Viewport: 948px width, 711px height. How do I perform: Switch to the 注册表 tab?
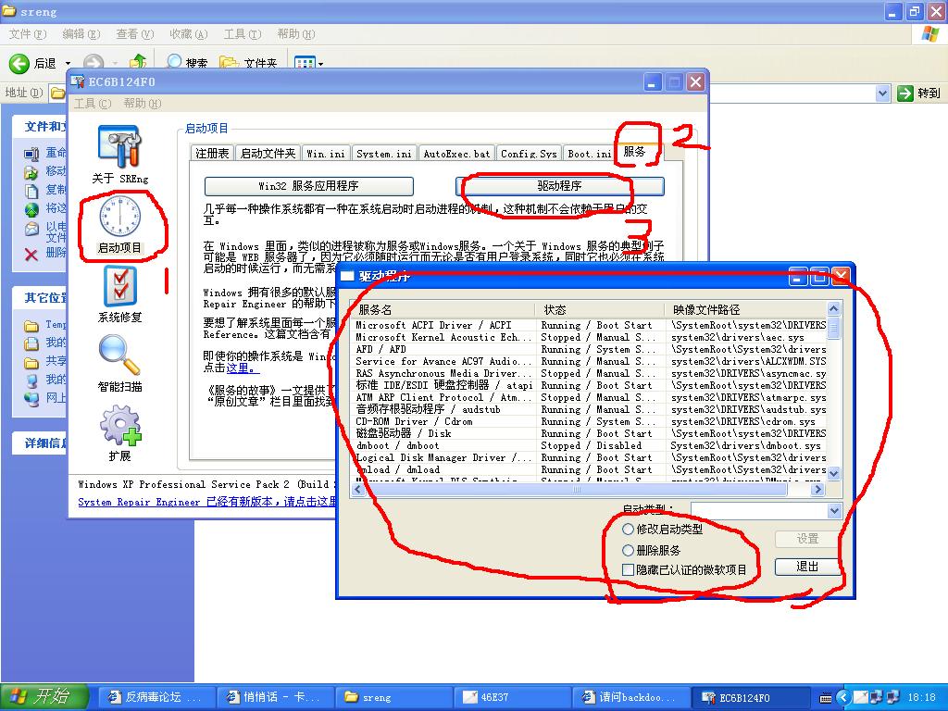212,154
